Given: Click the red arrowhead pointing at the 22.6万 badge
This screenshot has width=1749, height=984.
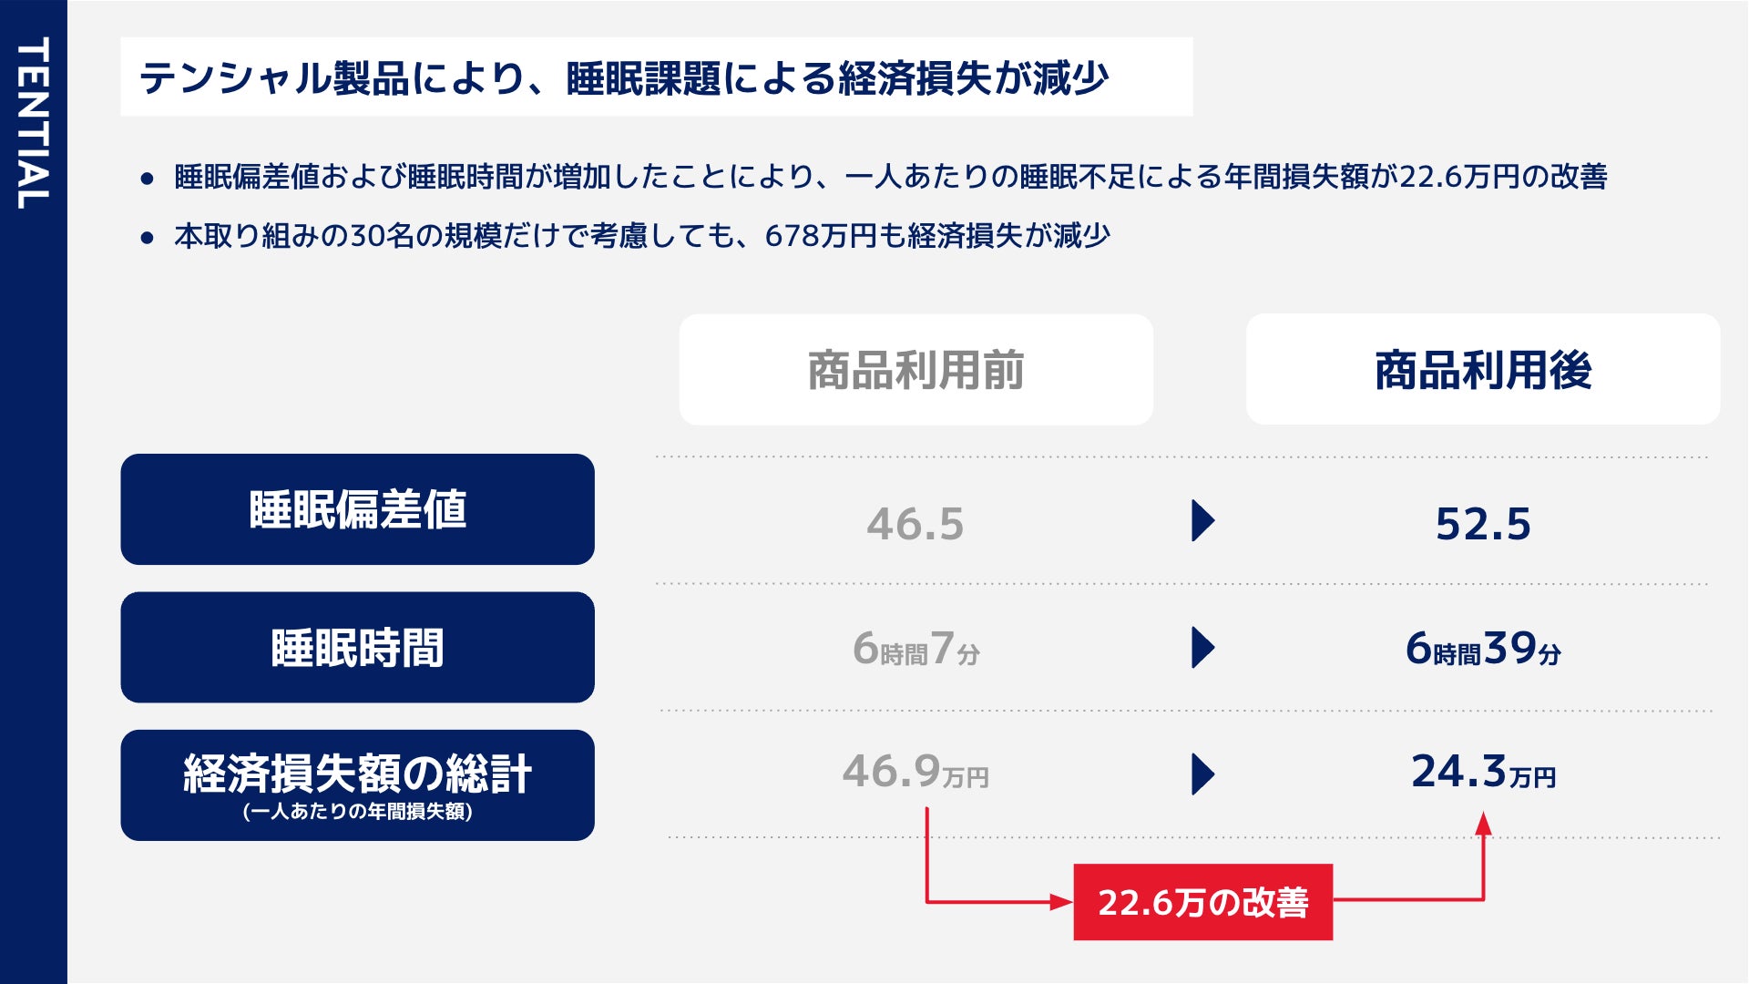Looking at the screenshot, I should (x=1061, y=902).
